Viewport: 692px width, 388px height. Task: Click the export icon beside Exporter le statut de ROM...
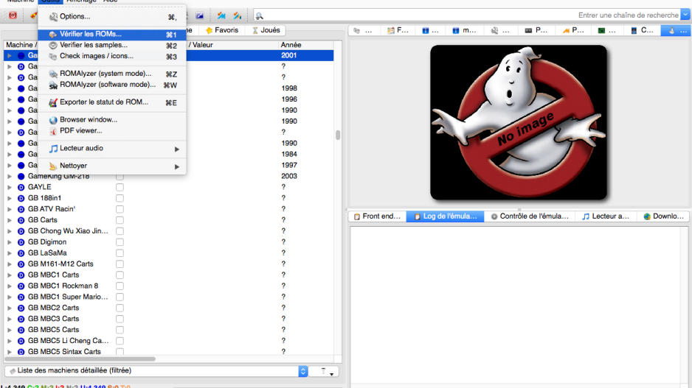53,102
